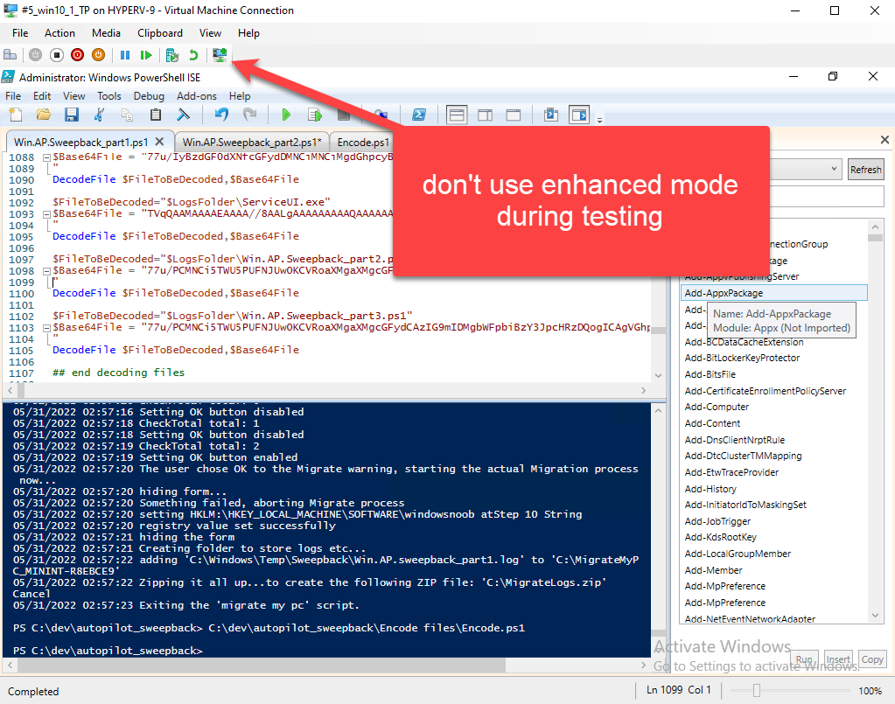
Task: Select Add-KdsRootKey command
Action: 720,537
